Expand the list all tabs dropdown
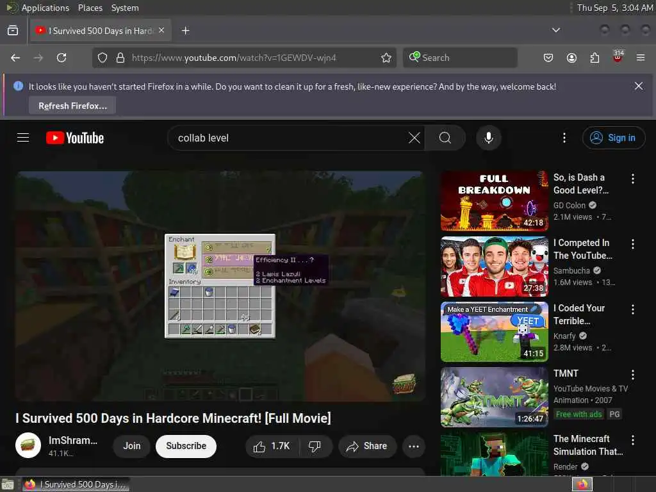 pos(556,30)
